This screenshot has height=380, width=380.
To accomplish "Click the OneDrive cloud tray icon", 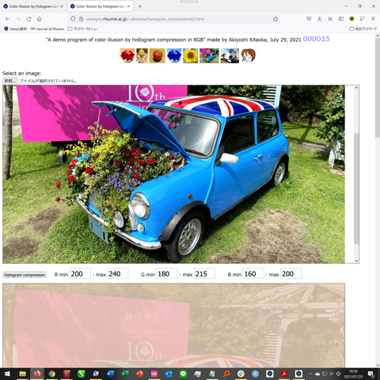I will point(317,374).
